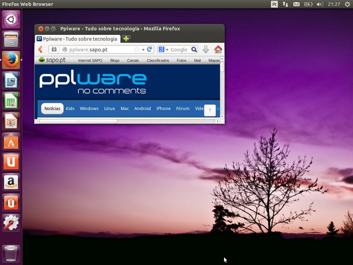The image size is (353, 265).
Task: Click the horizontal scrollbar left arrow
Action: point(37,121)
